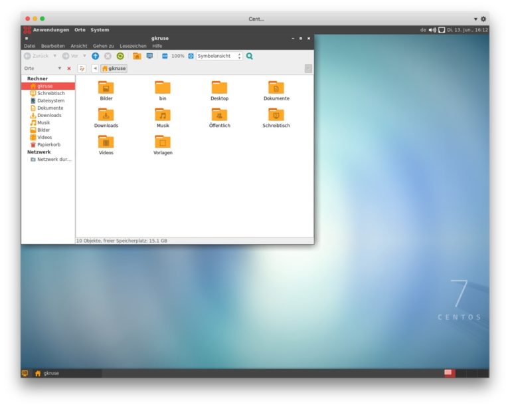
Task: Click the computer icon in the toolbar
Action: click(x=149, y=56)
